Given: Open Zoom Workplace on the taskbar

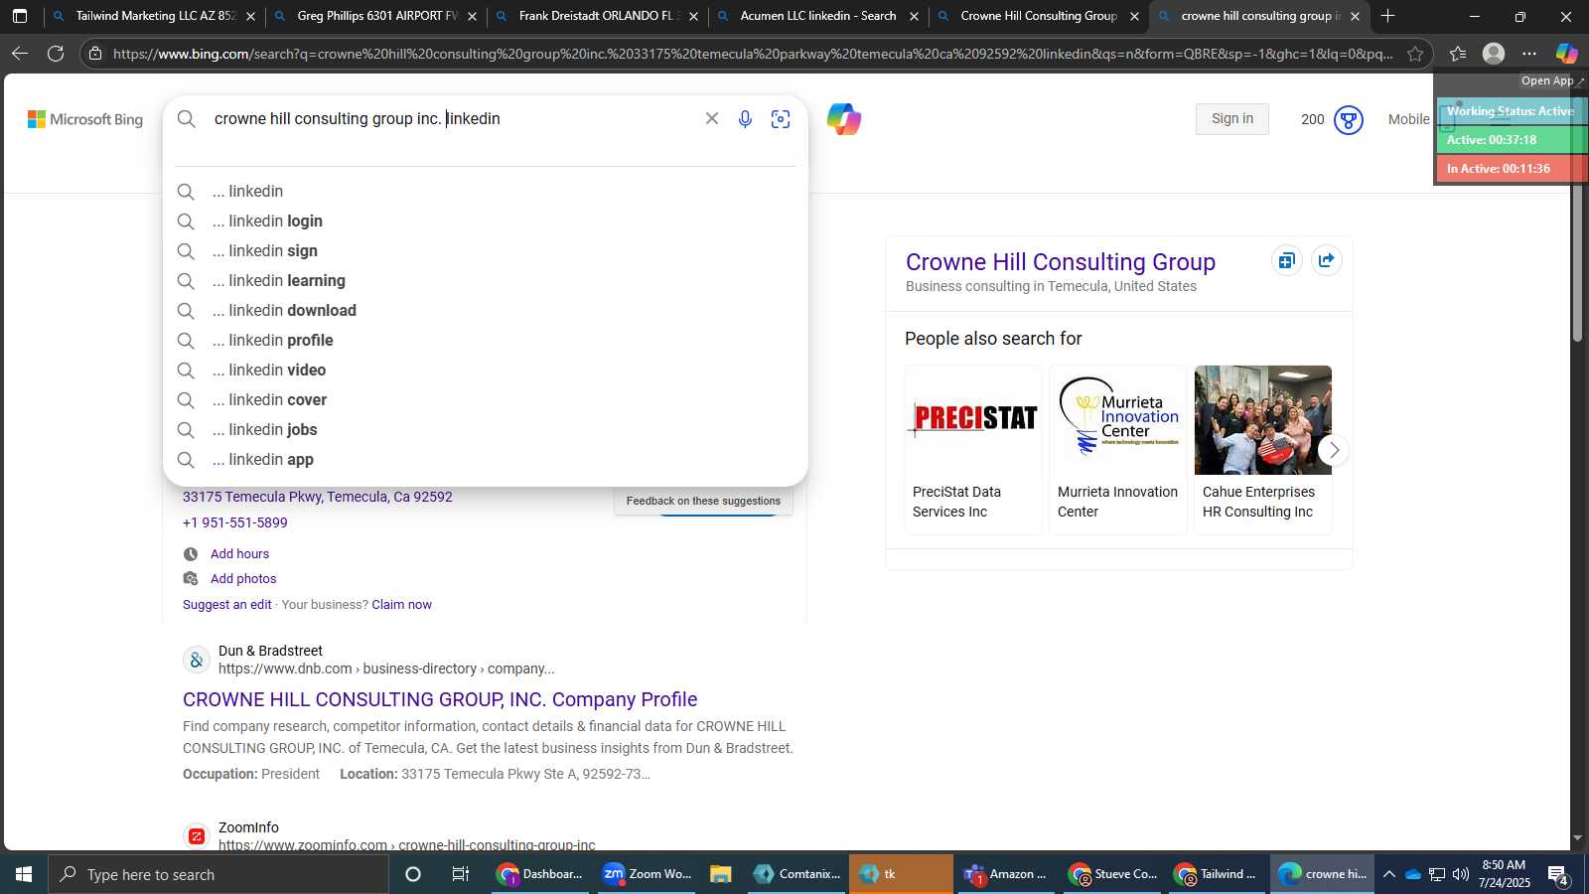Looking at the screenshot, I should pos(647,874).
